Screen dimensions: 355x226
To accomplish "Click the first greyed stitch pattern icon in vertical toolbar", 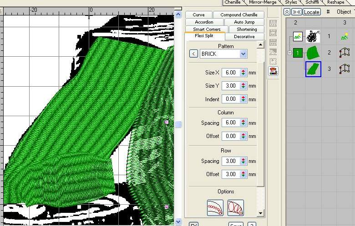I will 273,24.
